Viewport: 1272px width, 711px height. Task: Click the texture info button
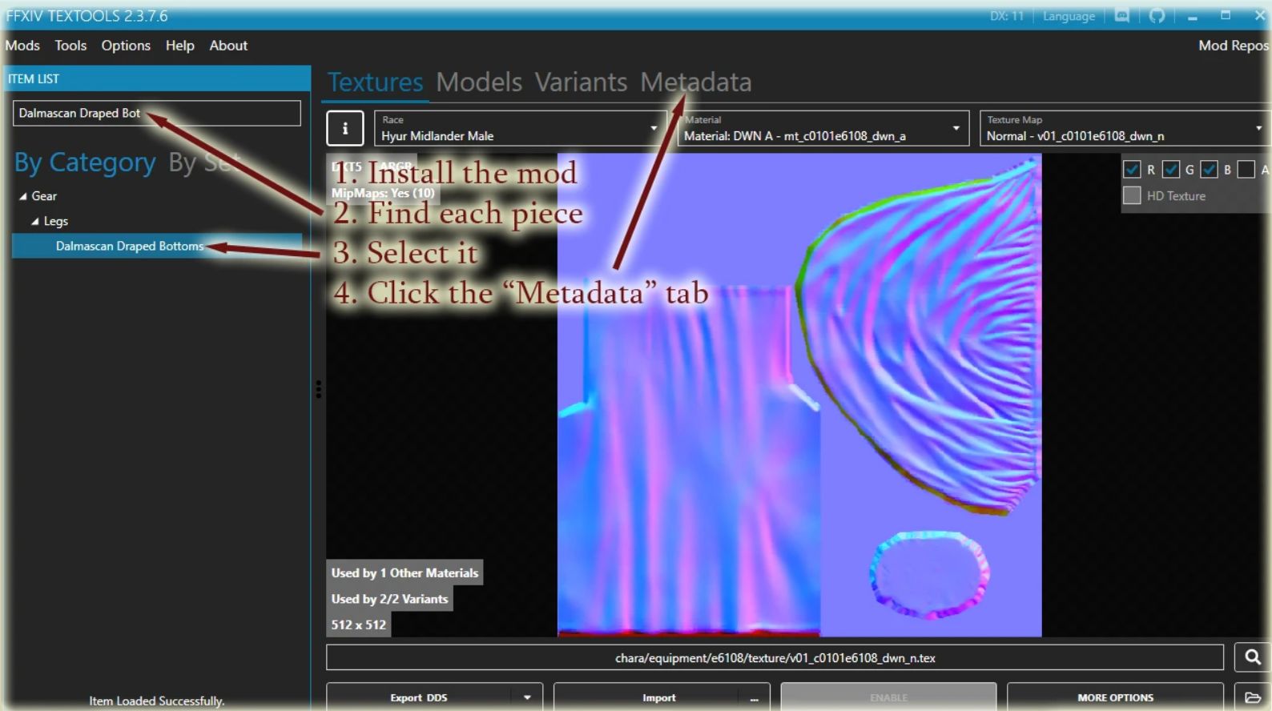pyautogui.click(x=345, y=128)
